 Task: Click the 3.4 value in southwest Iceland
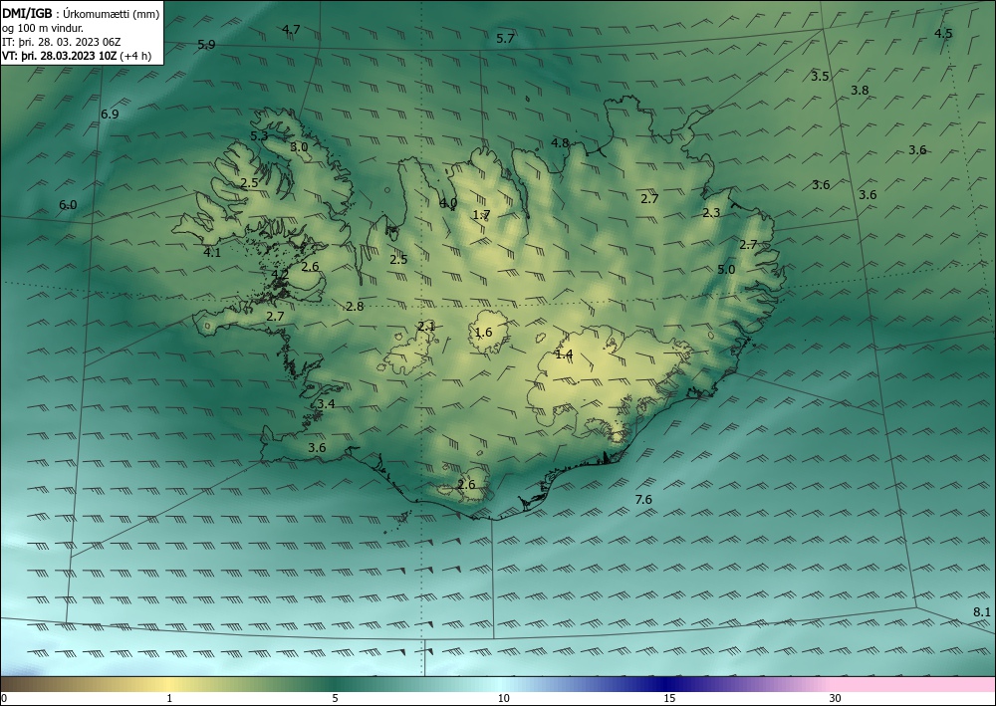[x=326, y=404]
